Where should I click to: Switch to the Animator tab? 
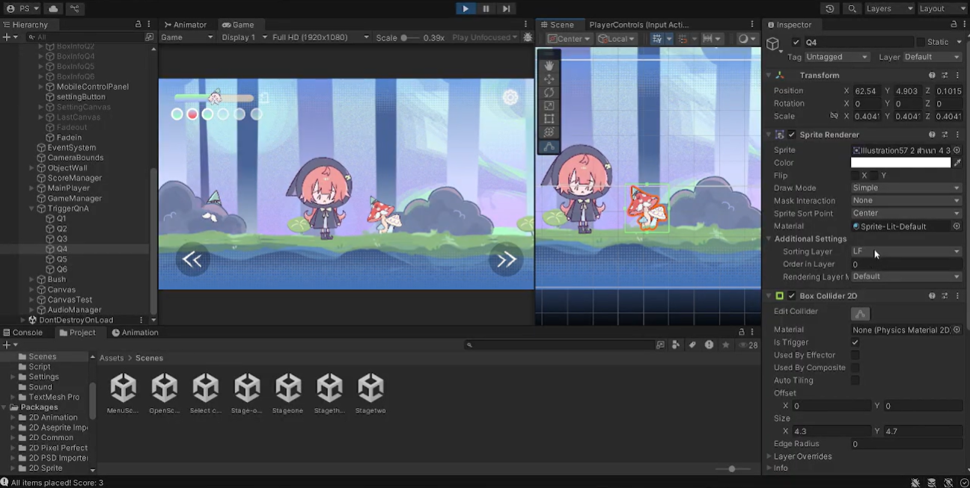pyautogui.click(x=186, y=25)
